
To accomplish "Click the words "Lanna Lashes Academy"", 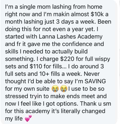I will point(71,36).
